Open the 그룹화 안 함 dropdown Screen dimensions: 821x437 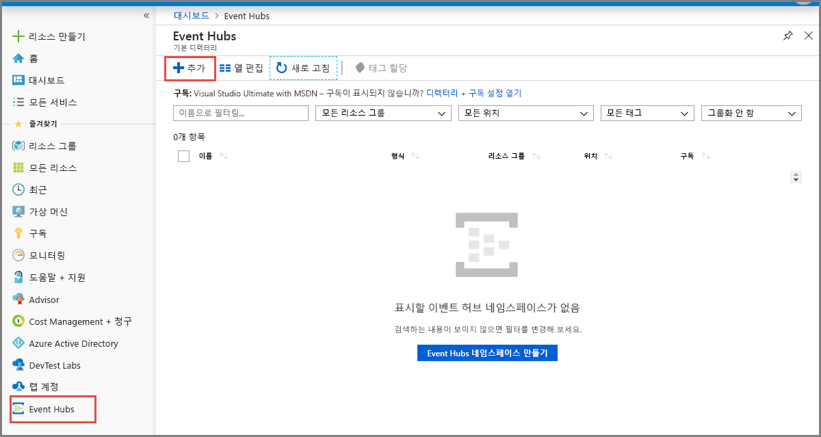point(751,114)
